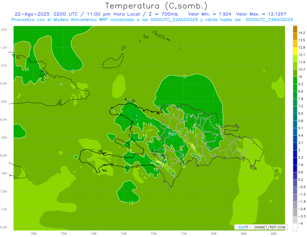This screenshot has width=307, height=237.
Task: Click the 9.3 value in the color scale
Action: [301, 84]
